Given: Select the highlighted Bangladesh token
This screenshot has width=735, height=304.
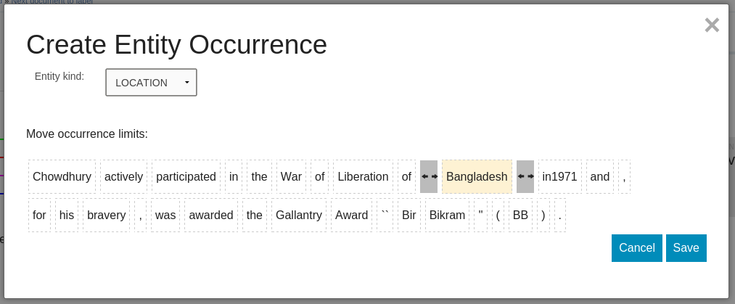Looking at the screenshot, I should [x=477, y=176].
